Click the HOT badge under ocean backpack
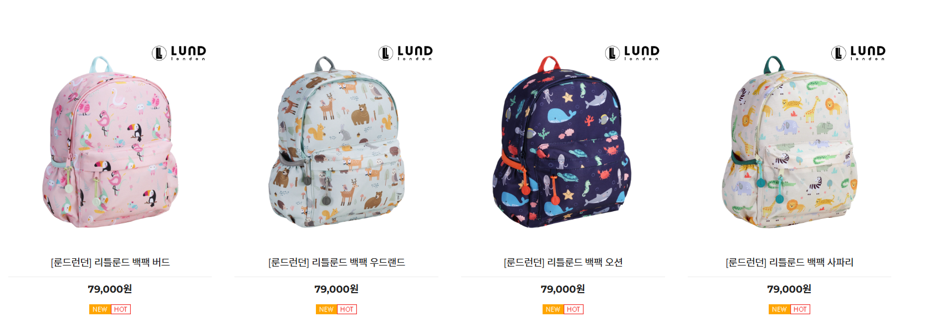The height and width of the screenshot is (332, 925). pyautogui.click(x=574, y=309)
